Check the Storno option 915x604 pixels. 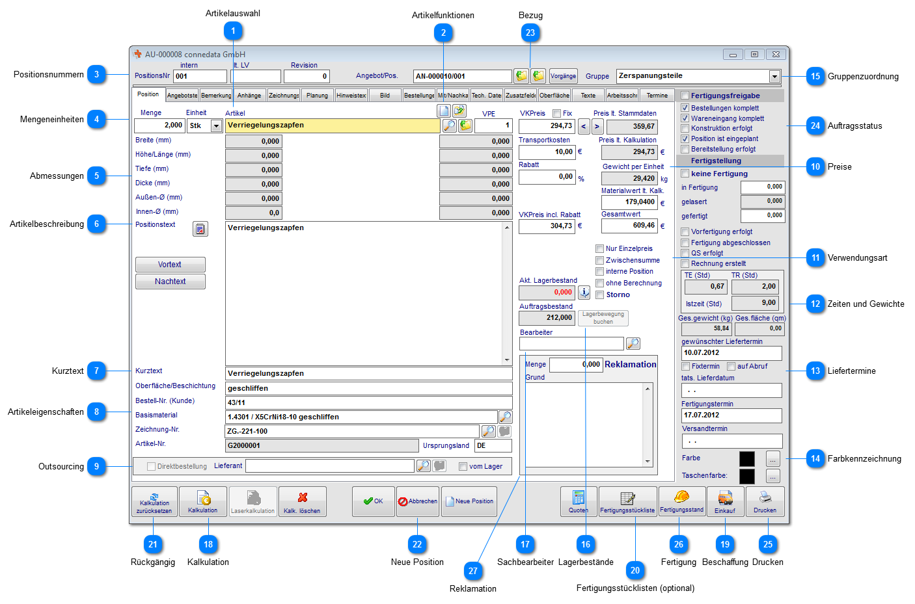click(x=599, y=295)
